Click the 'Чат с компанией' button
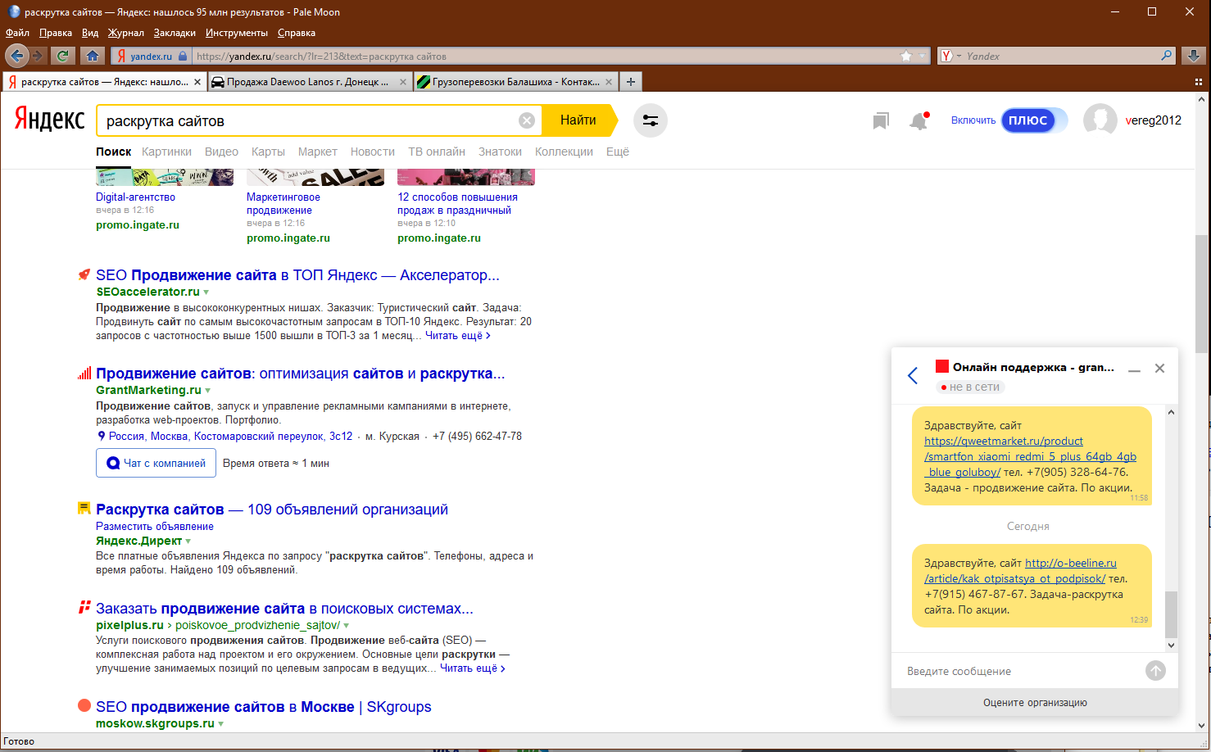 pyautogui.click(x=156, y=463)
